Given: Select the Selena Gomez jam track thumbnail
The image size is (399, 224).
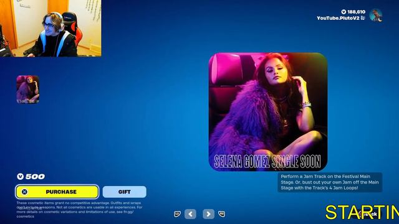Looking at the screenshot, I should coord(27,90).
